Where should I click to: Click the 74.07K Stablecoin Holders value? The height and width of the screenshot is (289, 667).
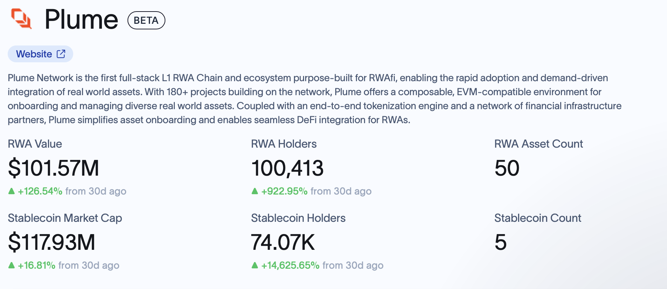[283, 242]
